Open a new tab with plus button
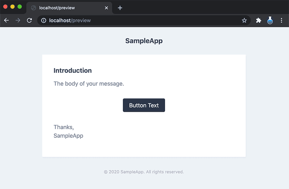This screenshot has height=189, width=289. 120,8
